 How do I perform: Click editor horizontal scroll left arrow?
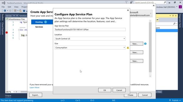[16, 92]
